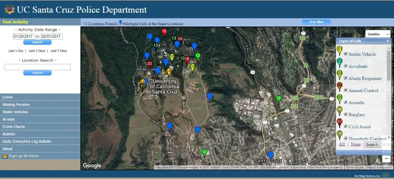Uncheck the Civil Assist checkbox
Image resolution: width=394 pixels, height=179 pixels.
tap(346, 126)
